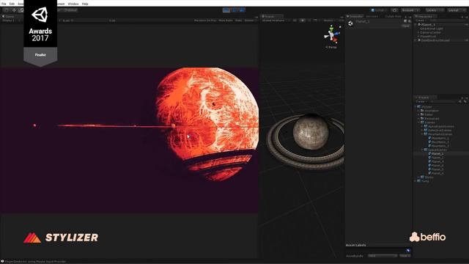This screenshot has height=264, width=469.
Task: Open the Edit menu
Action: pyautogui.click(x=12, y=4)
